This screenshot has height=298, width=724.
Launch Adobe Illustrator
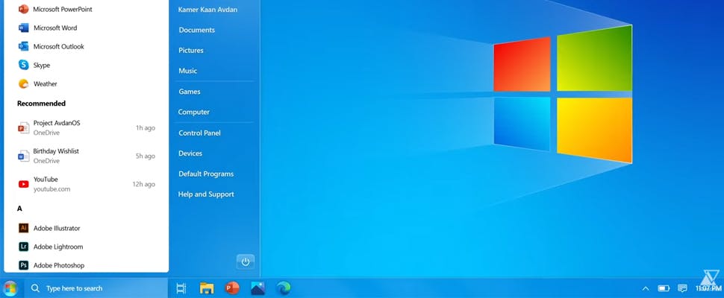[x=49, y=228]
